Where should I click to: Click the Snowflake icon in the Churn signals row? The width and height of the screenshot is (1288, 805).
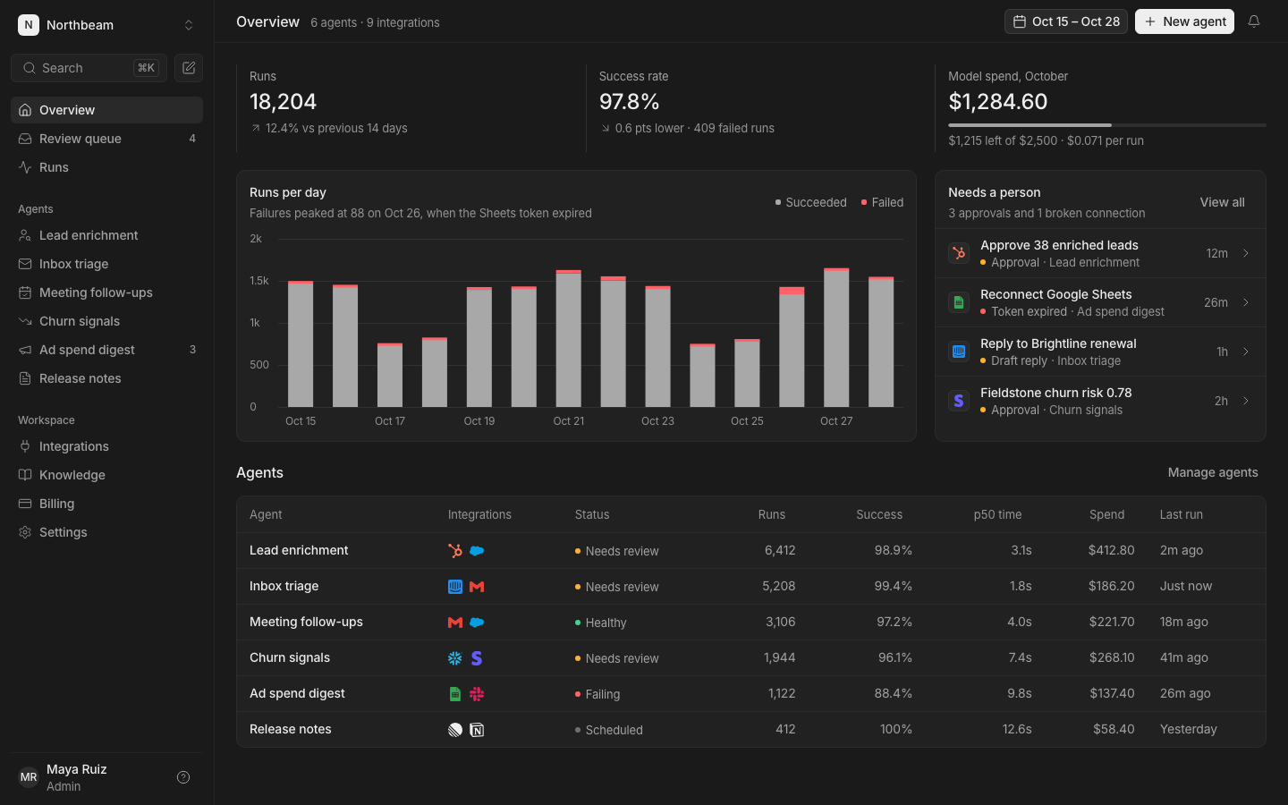[455, 658]
